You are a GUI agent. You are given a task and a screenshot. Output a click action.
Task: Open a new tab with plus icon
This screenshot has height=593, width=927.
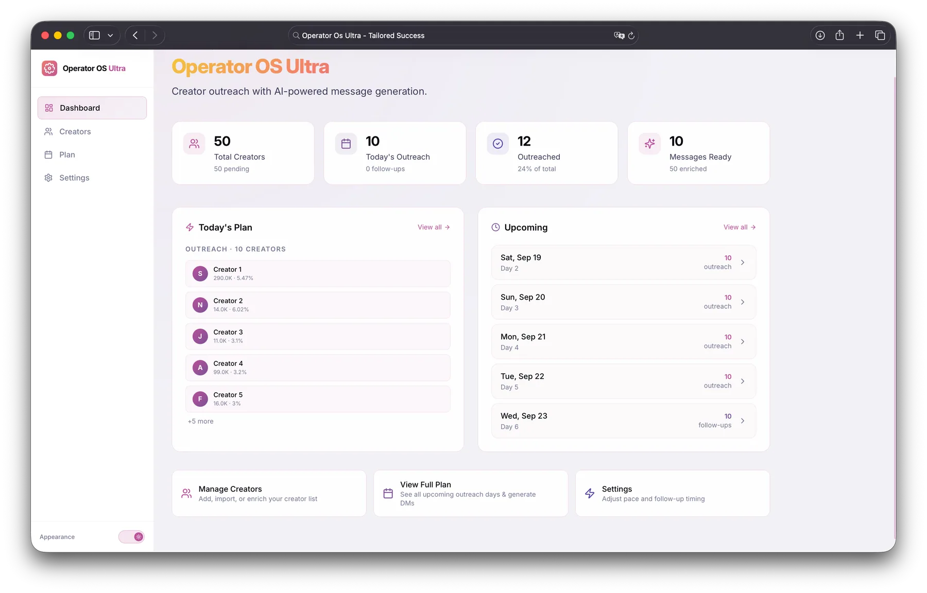[x=860, y=35]
